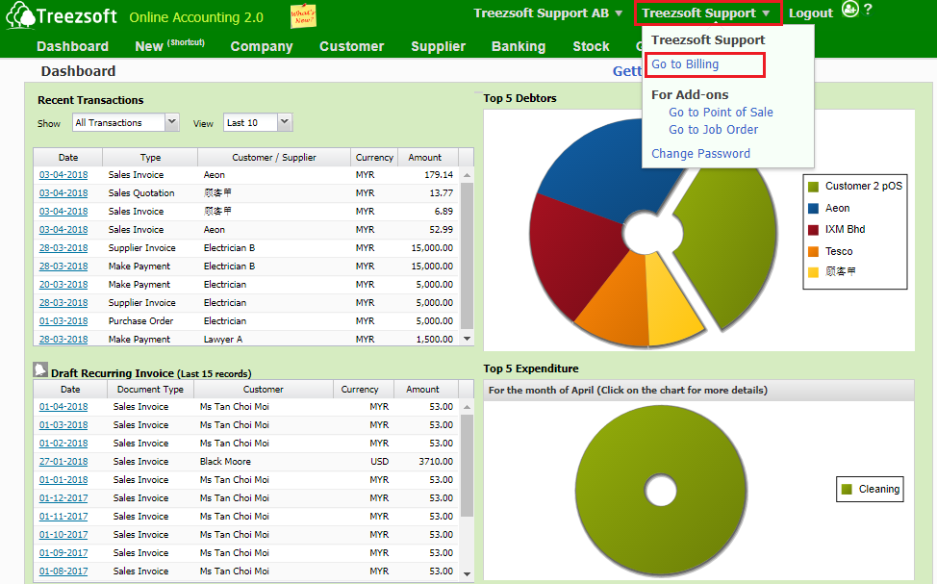Select Go to Billing
The height and width of the screenshot is (584, 937).
click(x=685, y=63)
